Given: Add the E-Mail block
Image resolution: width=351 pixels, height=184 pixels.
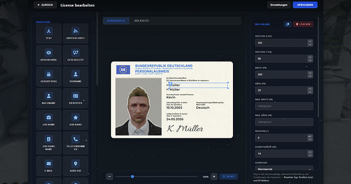Looking at the screenshot, I should coord(48,166).
